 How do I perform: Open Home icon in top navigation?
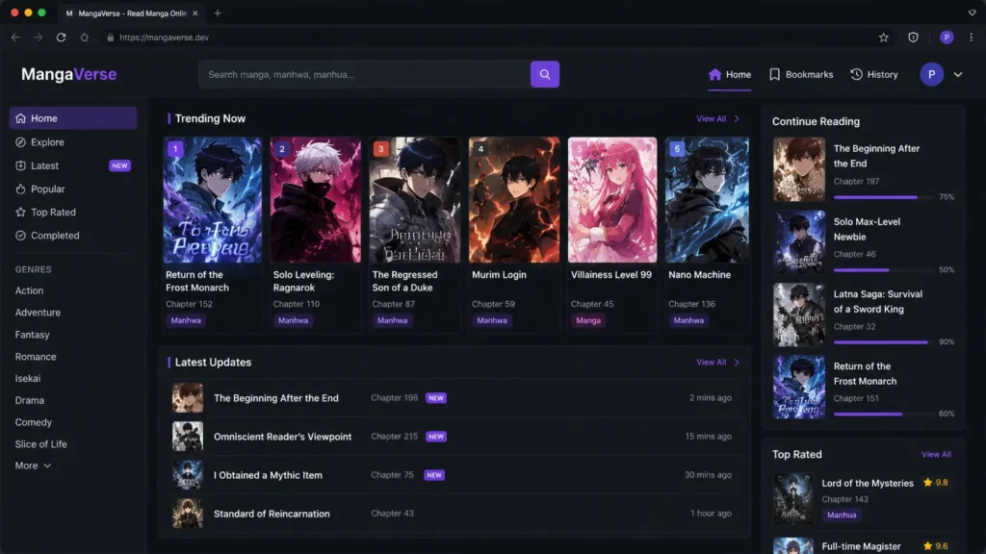pyautogui.click(x=714, y=74)
